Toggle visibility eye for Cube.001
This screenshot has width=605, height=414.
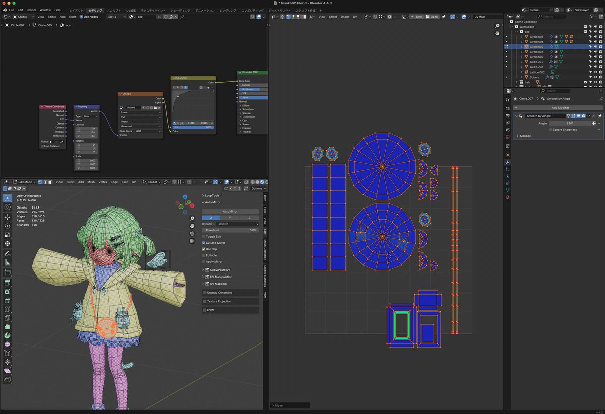click(595, 62)
